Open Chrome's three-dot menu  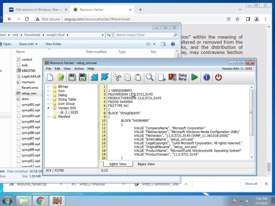[265, 19]
